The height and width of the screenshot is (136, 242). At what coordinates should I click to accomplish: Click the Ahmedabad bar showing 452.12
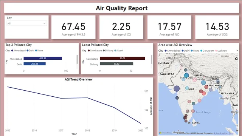coord(43,58)
